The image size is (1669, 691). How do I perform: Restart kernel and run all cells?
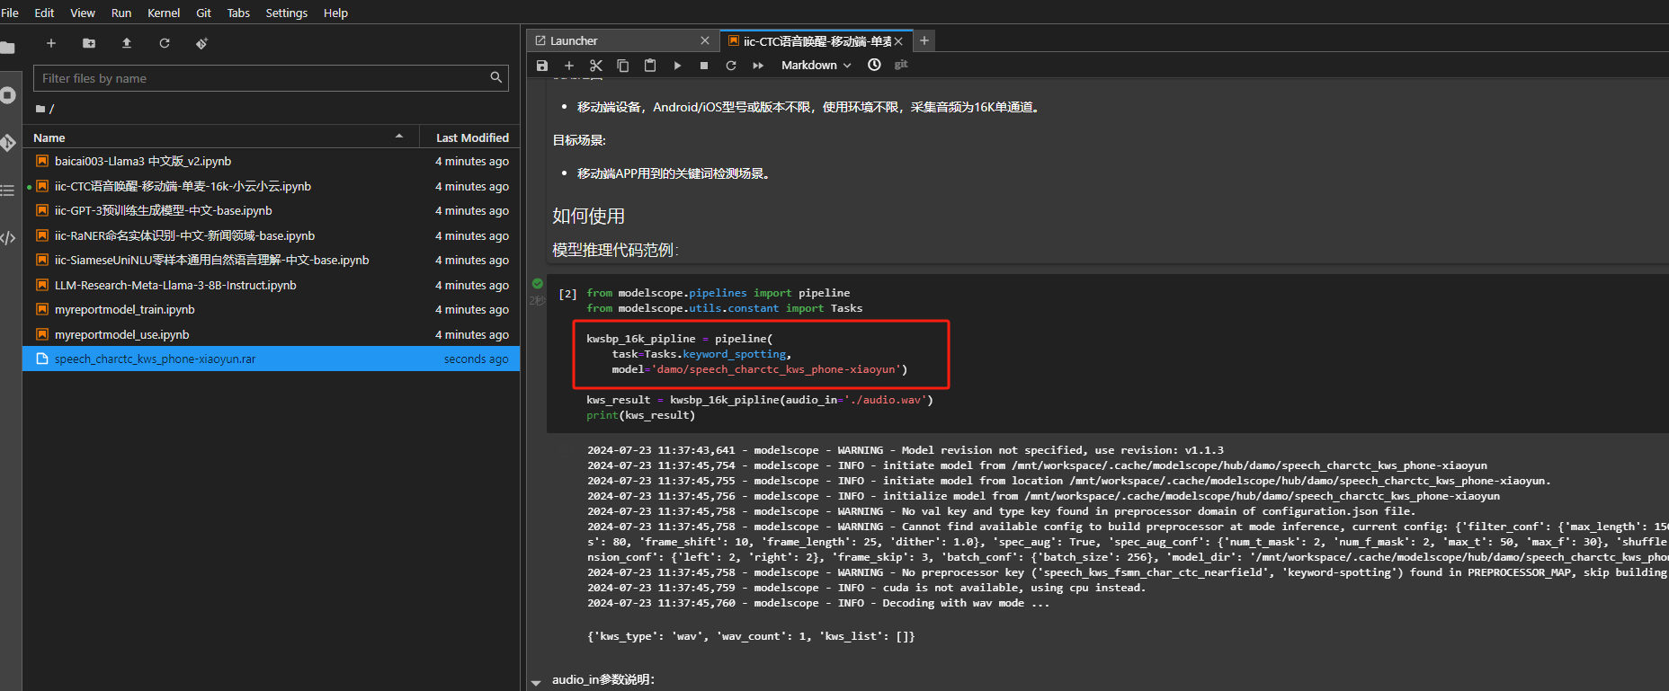pyautogui.click(x=758, y=65)
